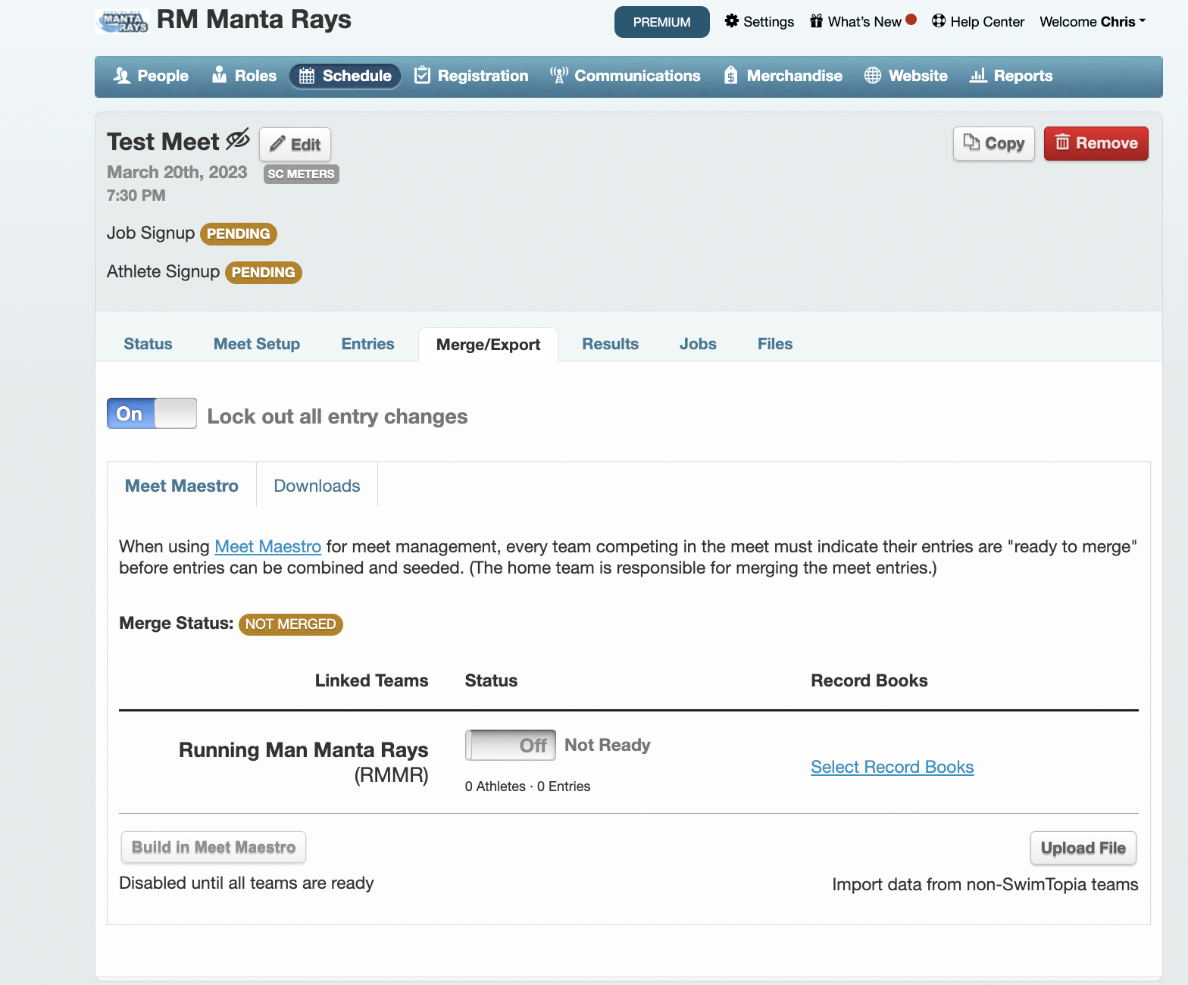
Task: Click the red Remove button
Action: 1096,143
